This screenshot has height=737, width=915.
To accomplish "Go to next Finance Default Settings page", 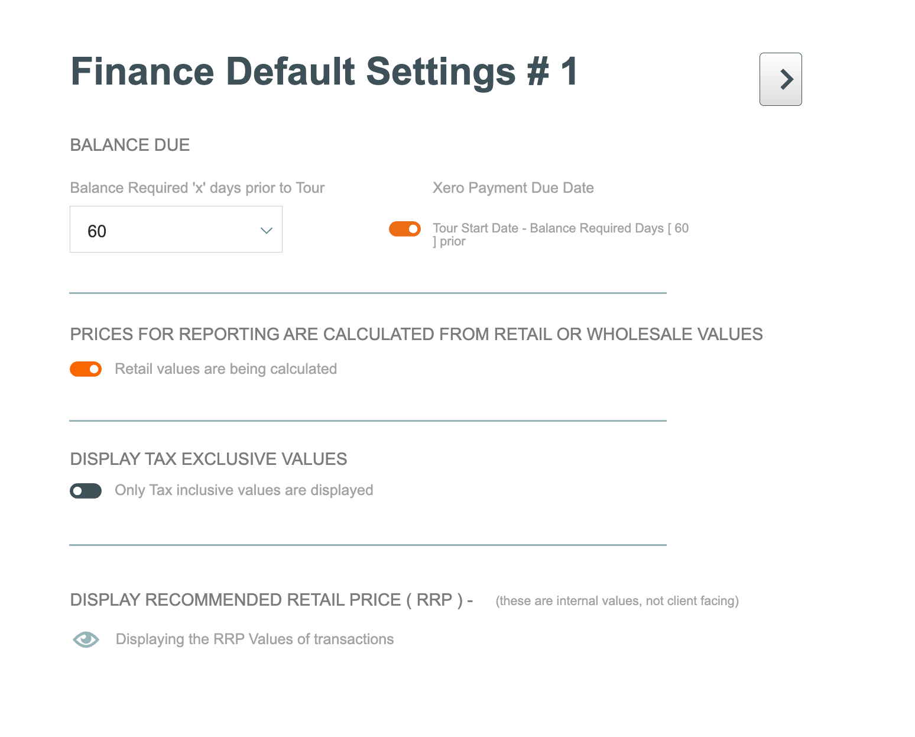I will (x=780, y=79).
